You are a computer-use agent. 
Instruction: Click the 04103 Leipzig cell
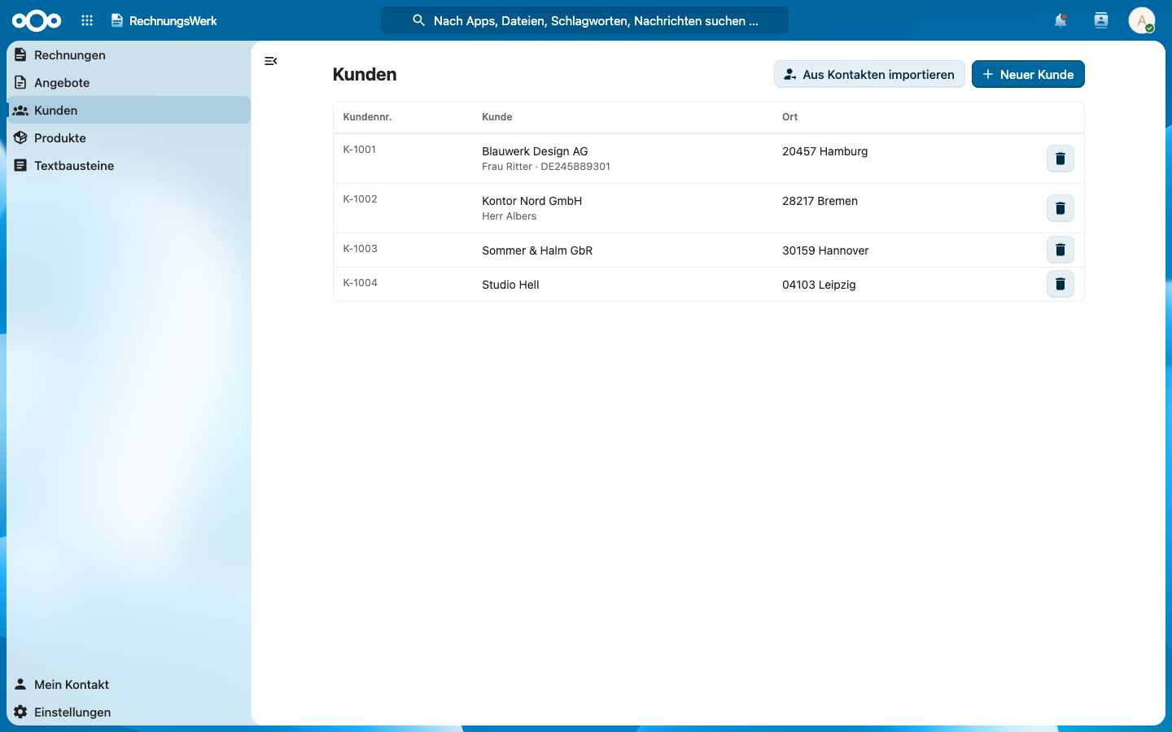pyautogui.click(x=819, y=285)
